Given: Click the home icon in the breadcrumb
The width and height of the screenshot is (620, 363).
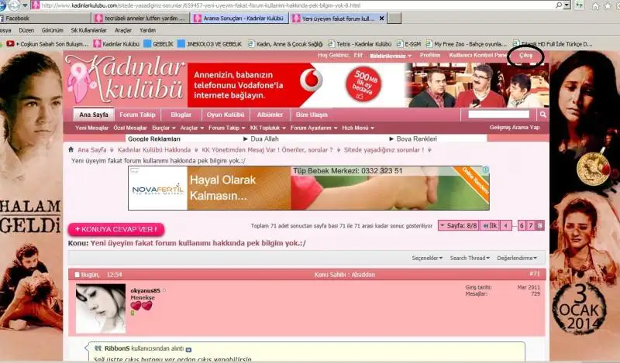Looking at the screenshot, I should tap(71, 149).
